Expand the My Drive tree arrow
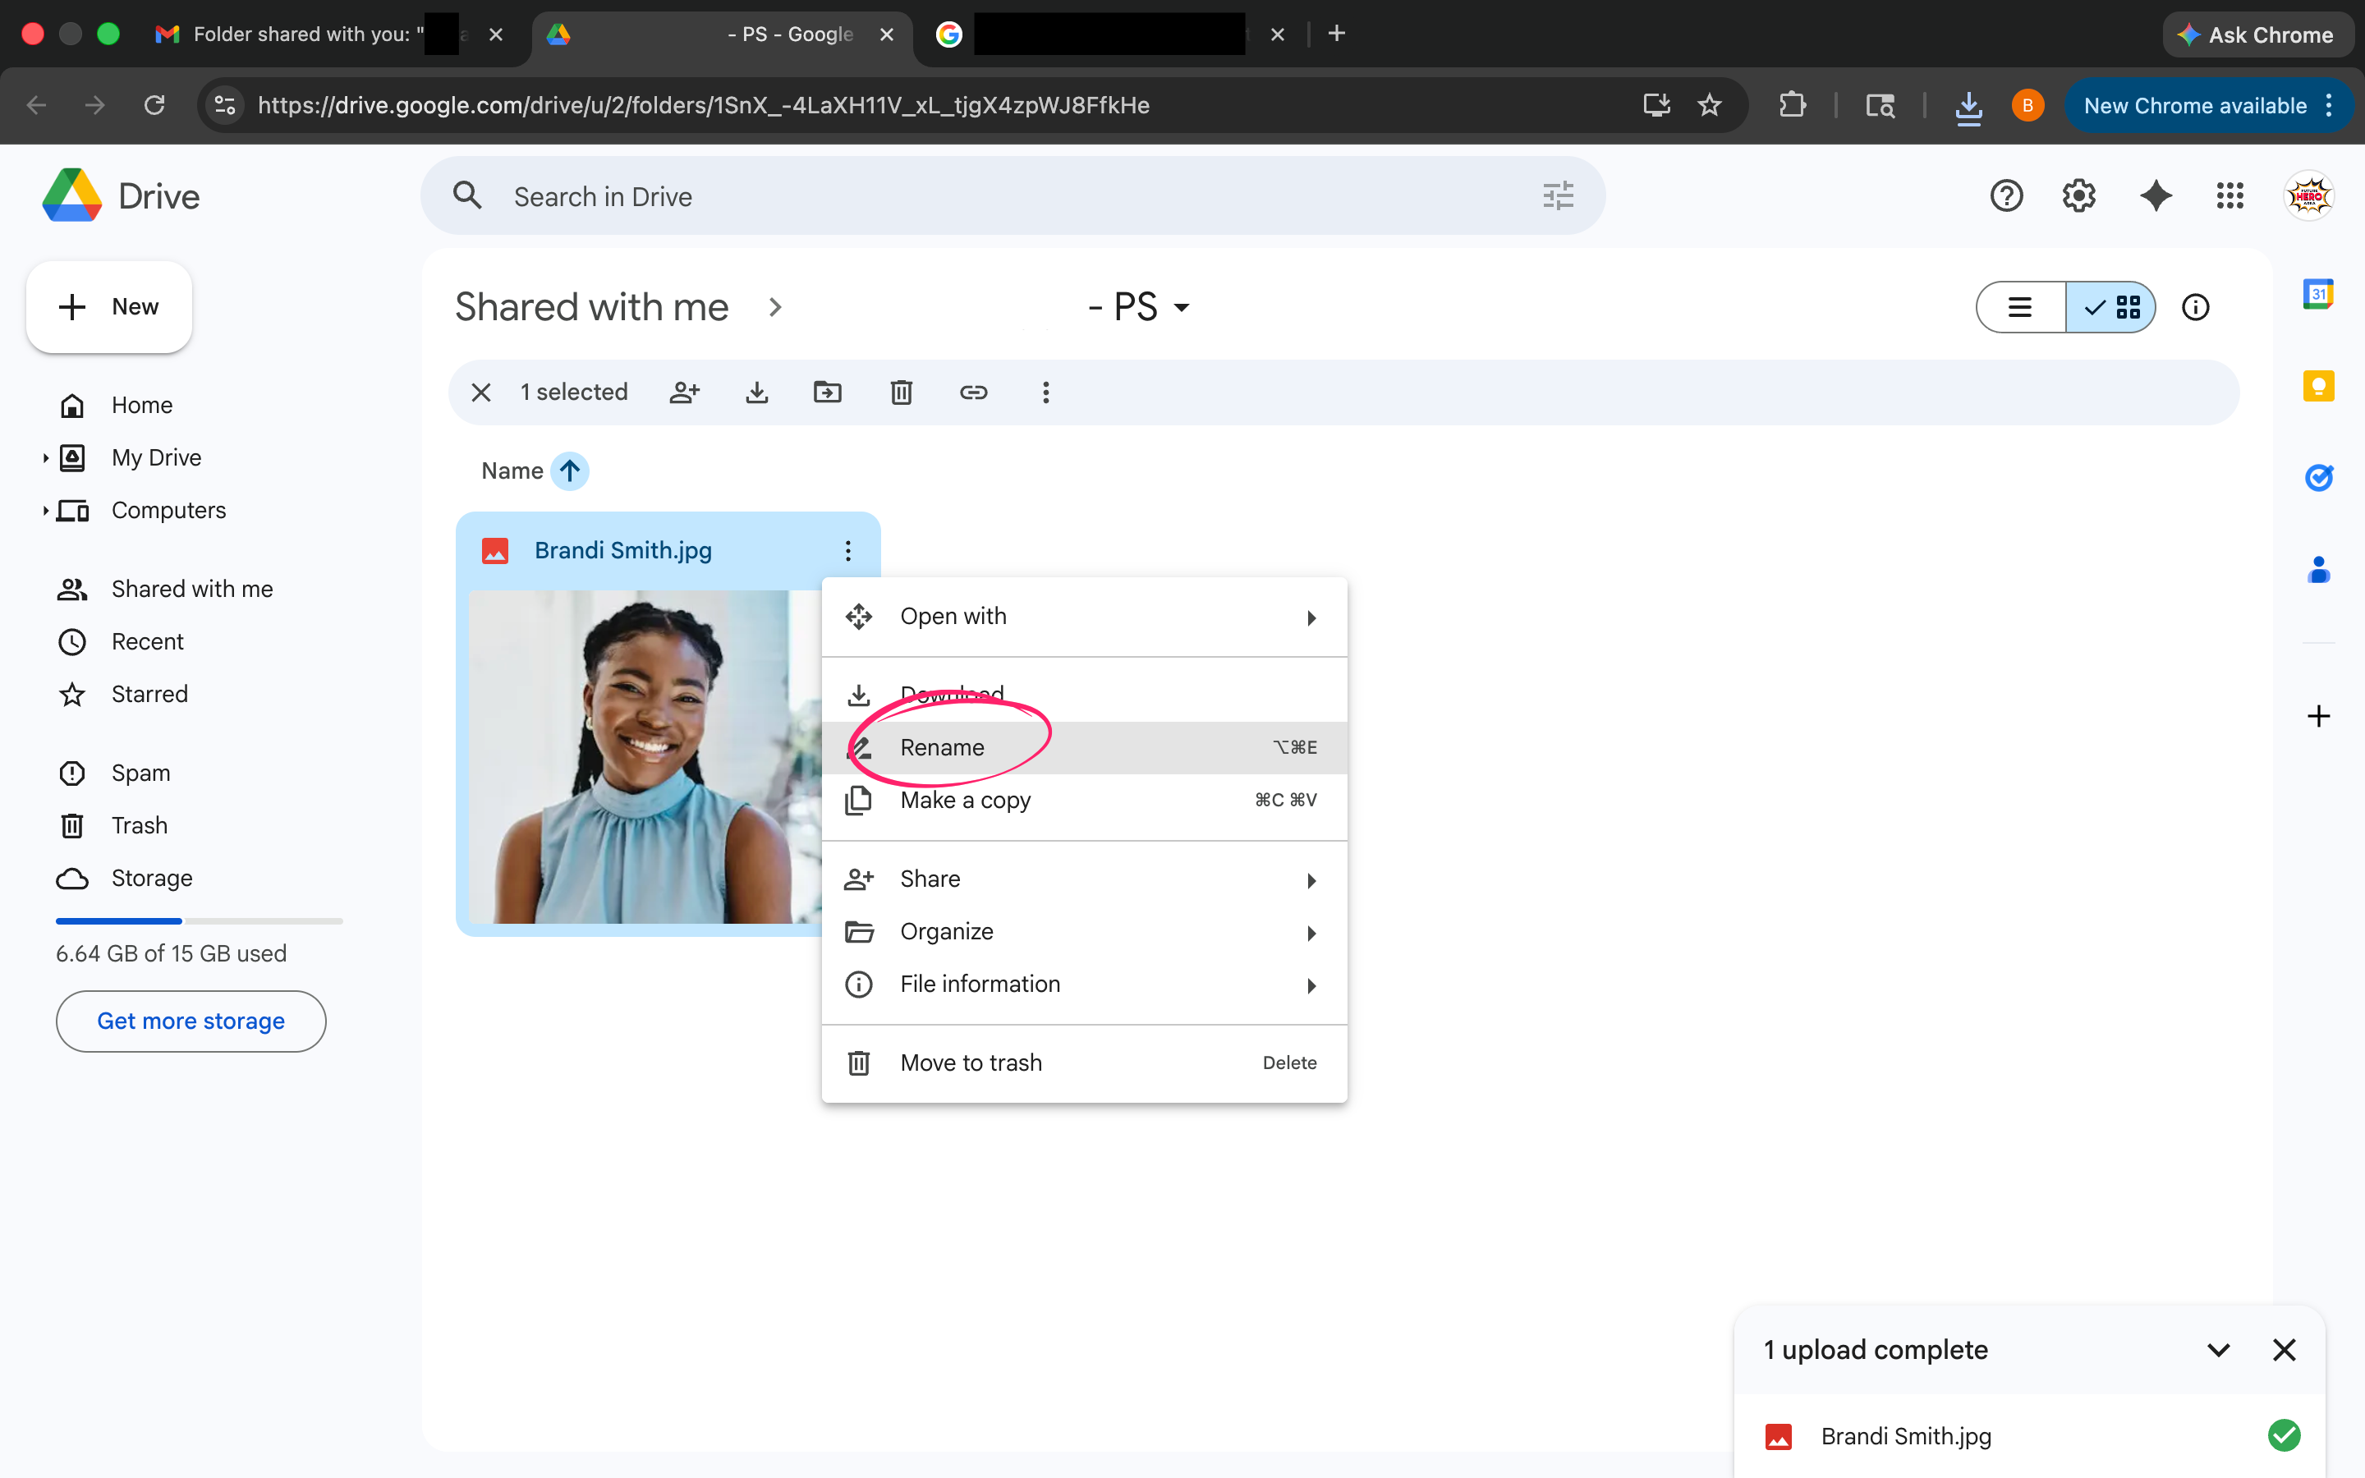 tap(45, 457)
